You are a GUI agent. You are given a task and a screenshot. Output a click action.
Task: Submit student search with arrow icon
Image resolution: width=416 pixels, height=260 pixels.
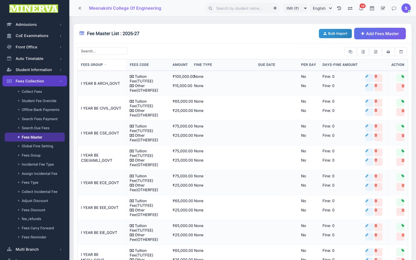[x=275, y=8]
